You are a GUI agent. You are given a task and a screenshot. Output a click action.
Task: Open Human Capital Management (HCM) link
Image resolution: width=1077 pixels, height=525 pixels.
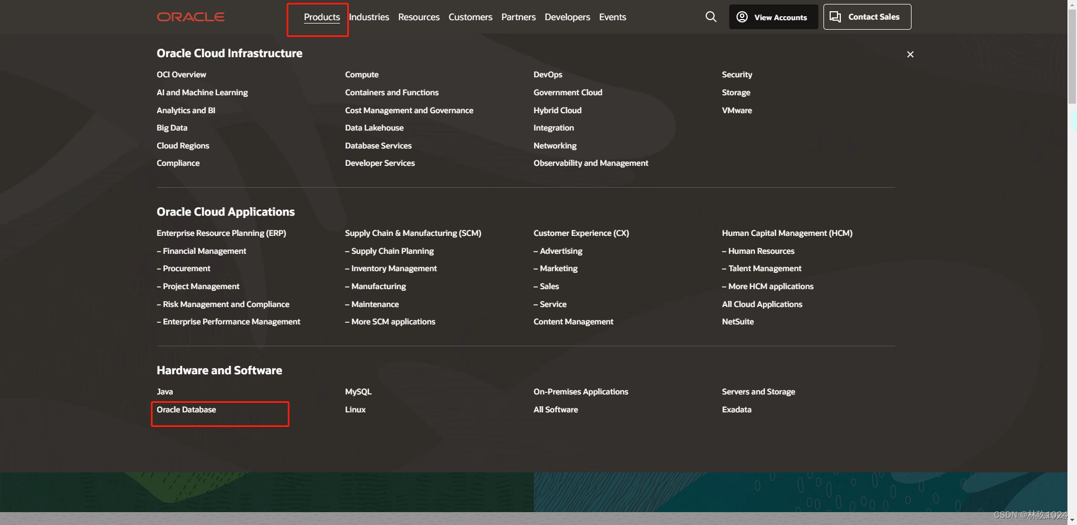tap(786, 233)
